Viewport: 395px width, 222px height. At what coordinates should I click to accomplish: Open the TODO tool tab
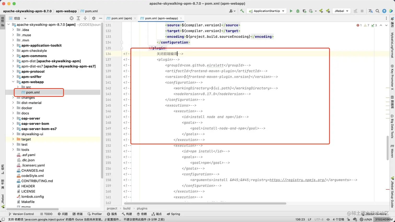point(46,214)
